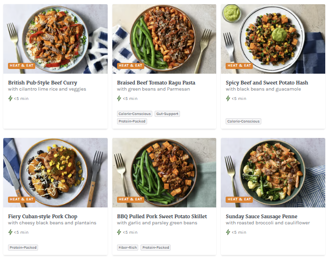Select the Fiber-Rich tag on Pork Skillet
This screenshot has width=329, height=260.
128,247
